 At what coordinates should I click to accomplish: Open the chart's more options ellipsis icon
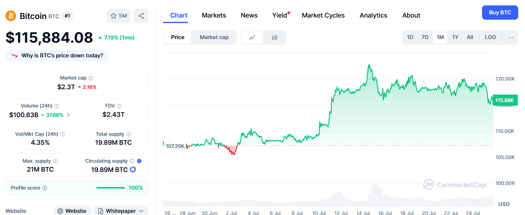[x=510, y=37]
